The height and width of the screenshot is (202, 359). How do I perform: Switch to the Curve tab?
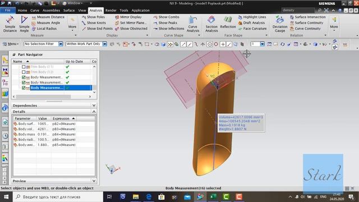click(x=35, y=10)
